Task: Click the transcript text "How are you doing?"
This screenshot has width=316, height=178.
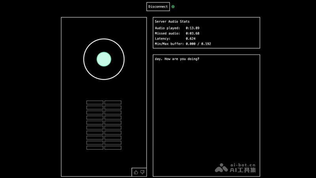Action: coord(182,59)
